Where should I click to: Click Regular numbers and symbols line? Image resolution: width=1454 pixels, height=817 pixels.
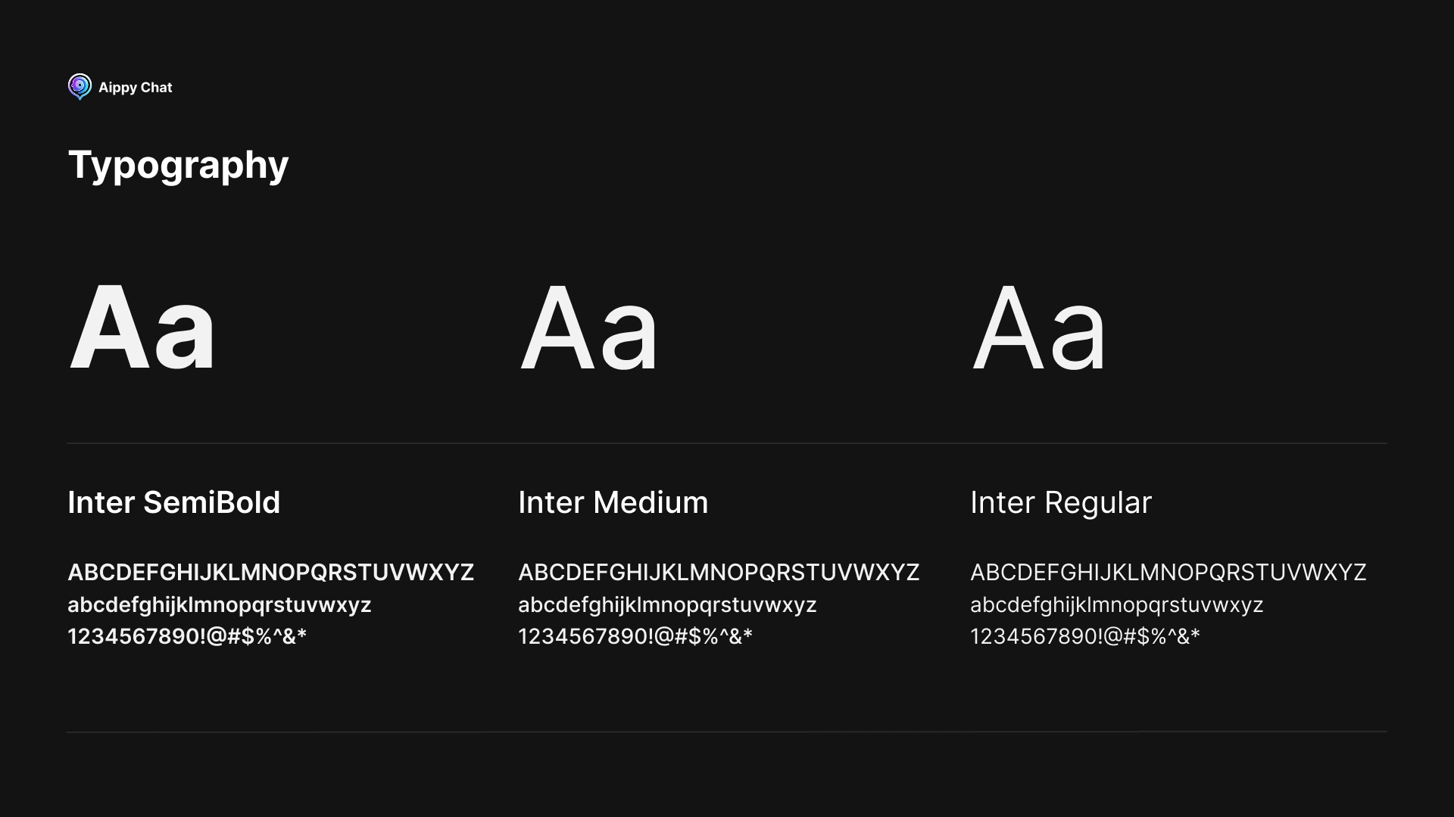point(1085,636)
